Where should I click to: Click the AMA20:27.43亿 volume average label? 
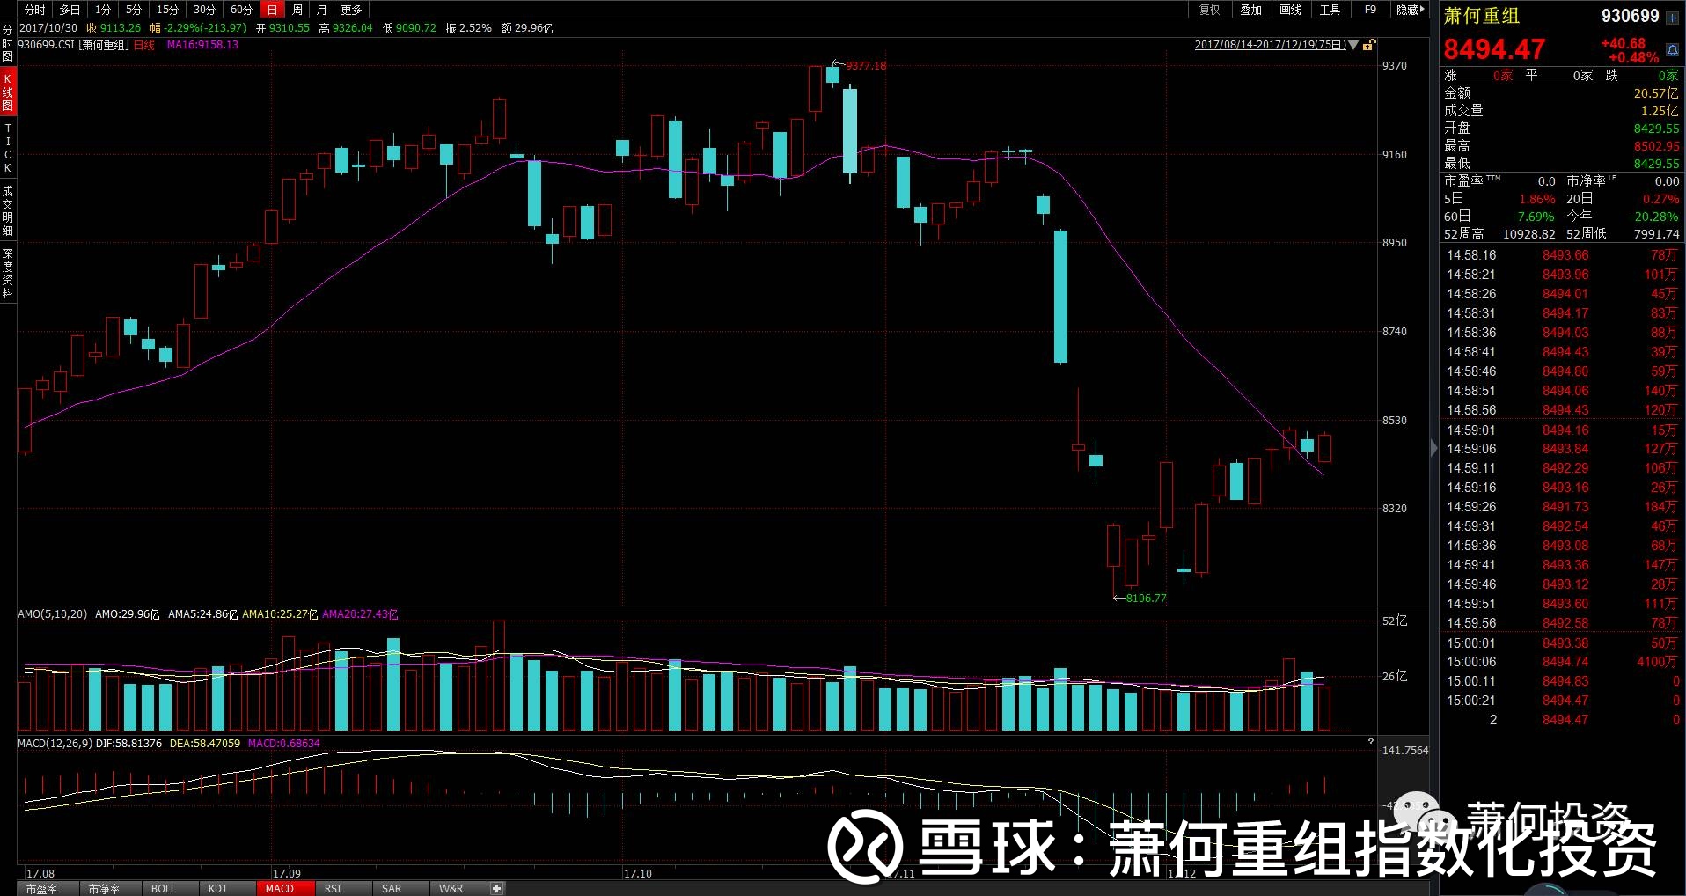360,614
